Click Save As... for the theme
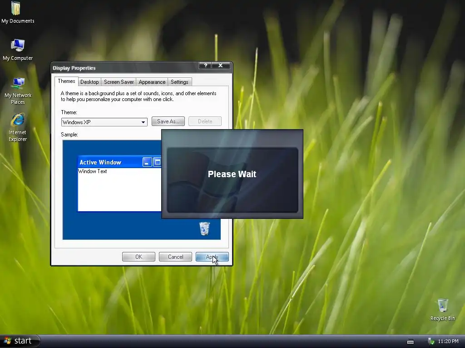The width and height of the screenshot is (465, 348). point(168,121)
